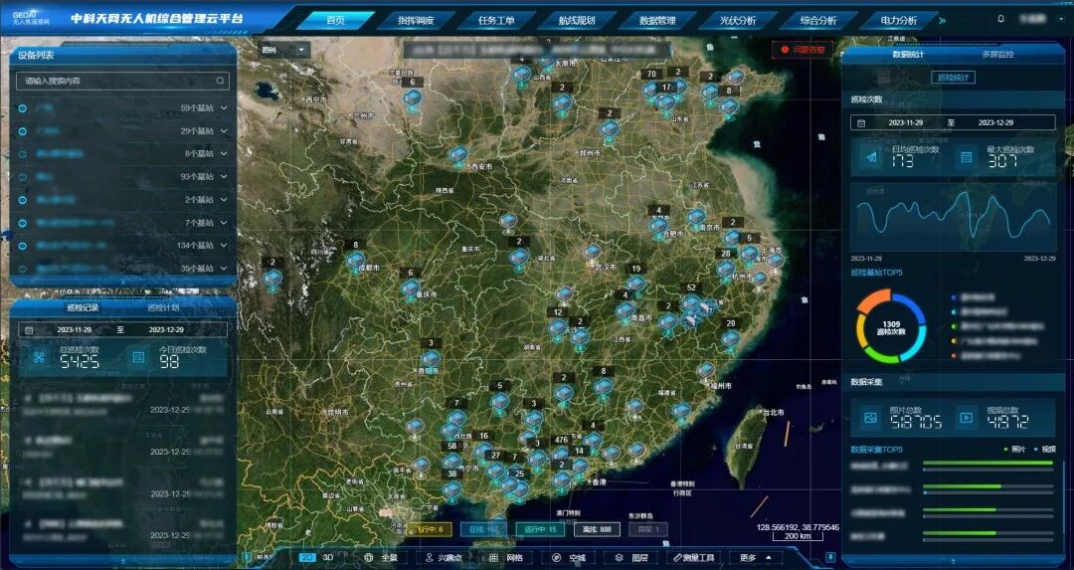Click the station cluster marker labeled 70

click(x=650, y=90)
